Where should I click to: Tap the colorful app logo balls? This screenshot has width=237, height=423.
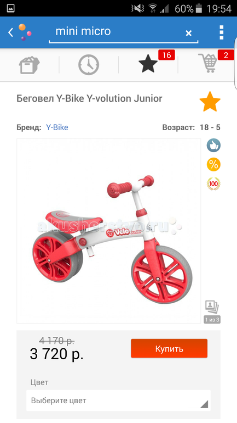25,32
